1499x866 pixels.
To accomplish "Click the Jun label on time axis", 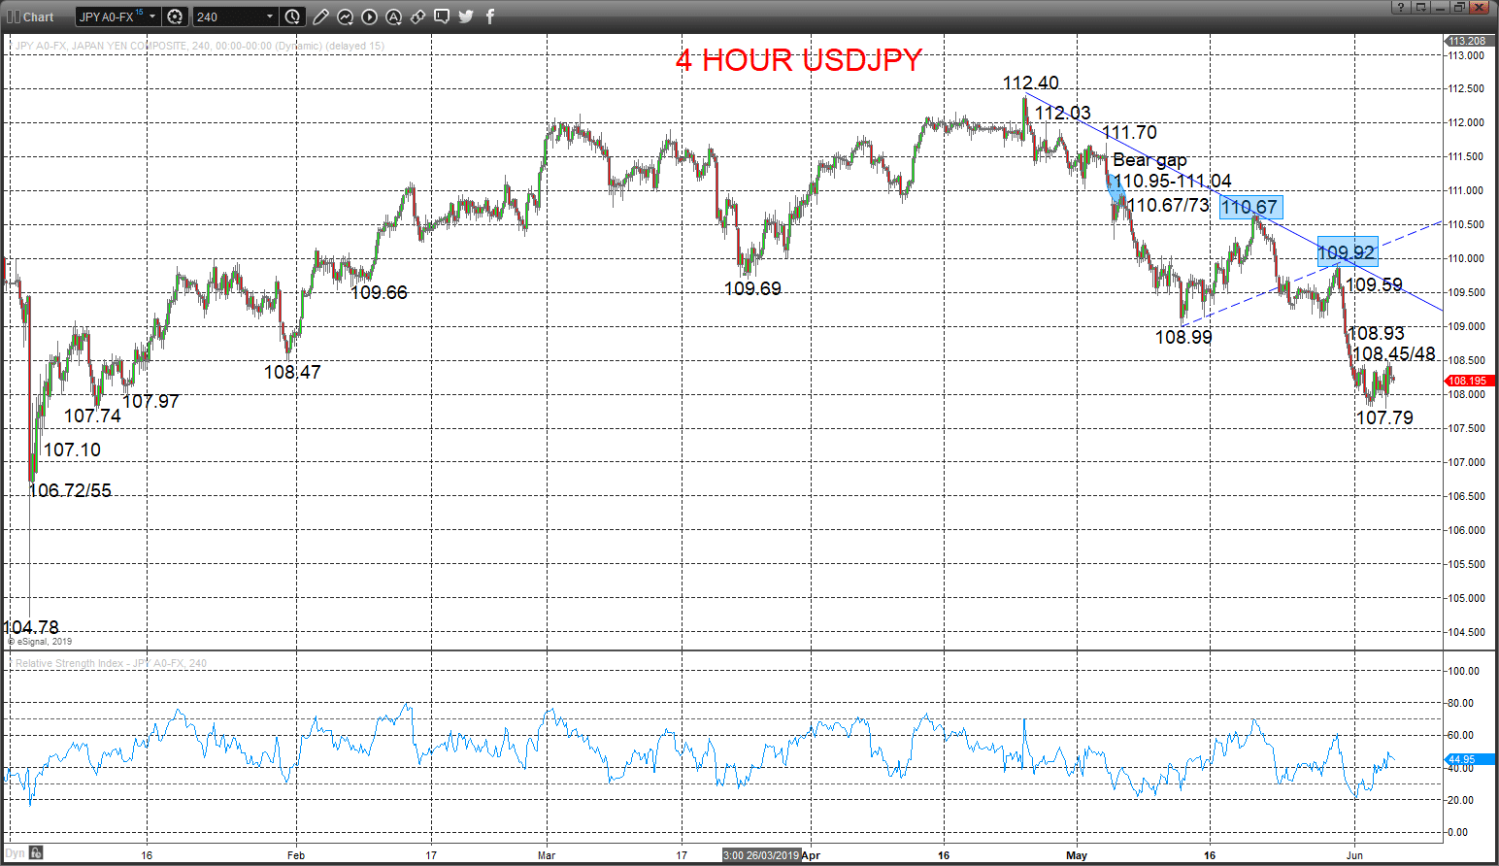I will (x=1354, y=855).
